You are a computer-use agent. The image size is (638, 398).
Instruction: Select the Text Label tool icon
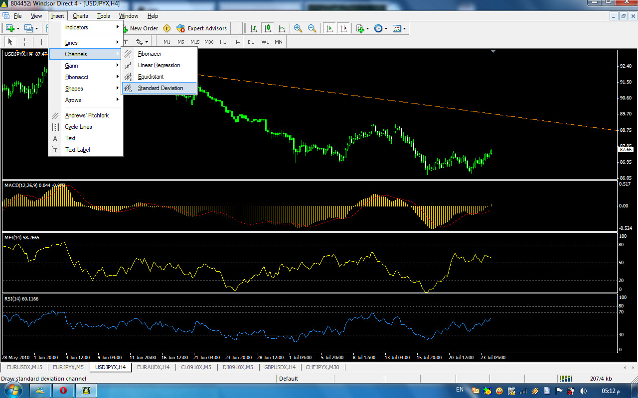coord(126,42)
